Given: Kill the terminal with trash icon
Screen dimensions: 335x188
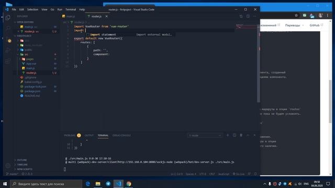Looking at the screenshot, I should [x=241, y=135].
